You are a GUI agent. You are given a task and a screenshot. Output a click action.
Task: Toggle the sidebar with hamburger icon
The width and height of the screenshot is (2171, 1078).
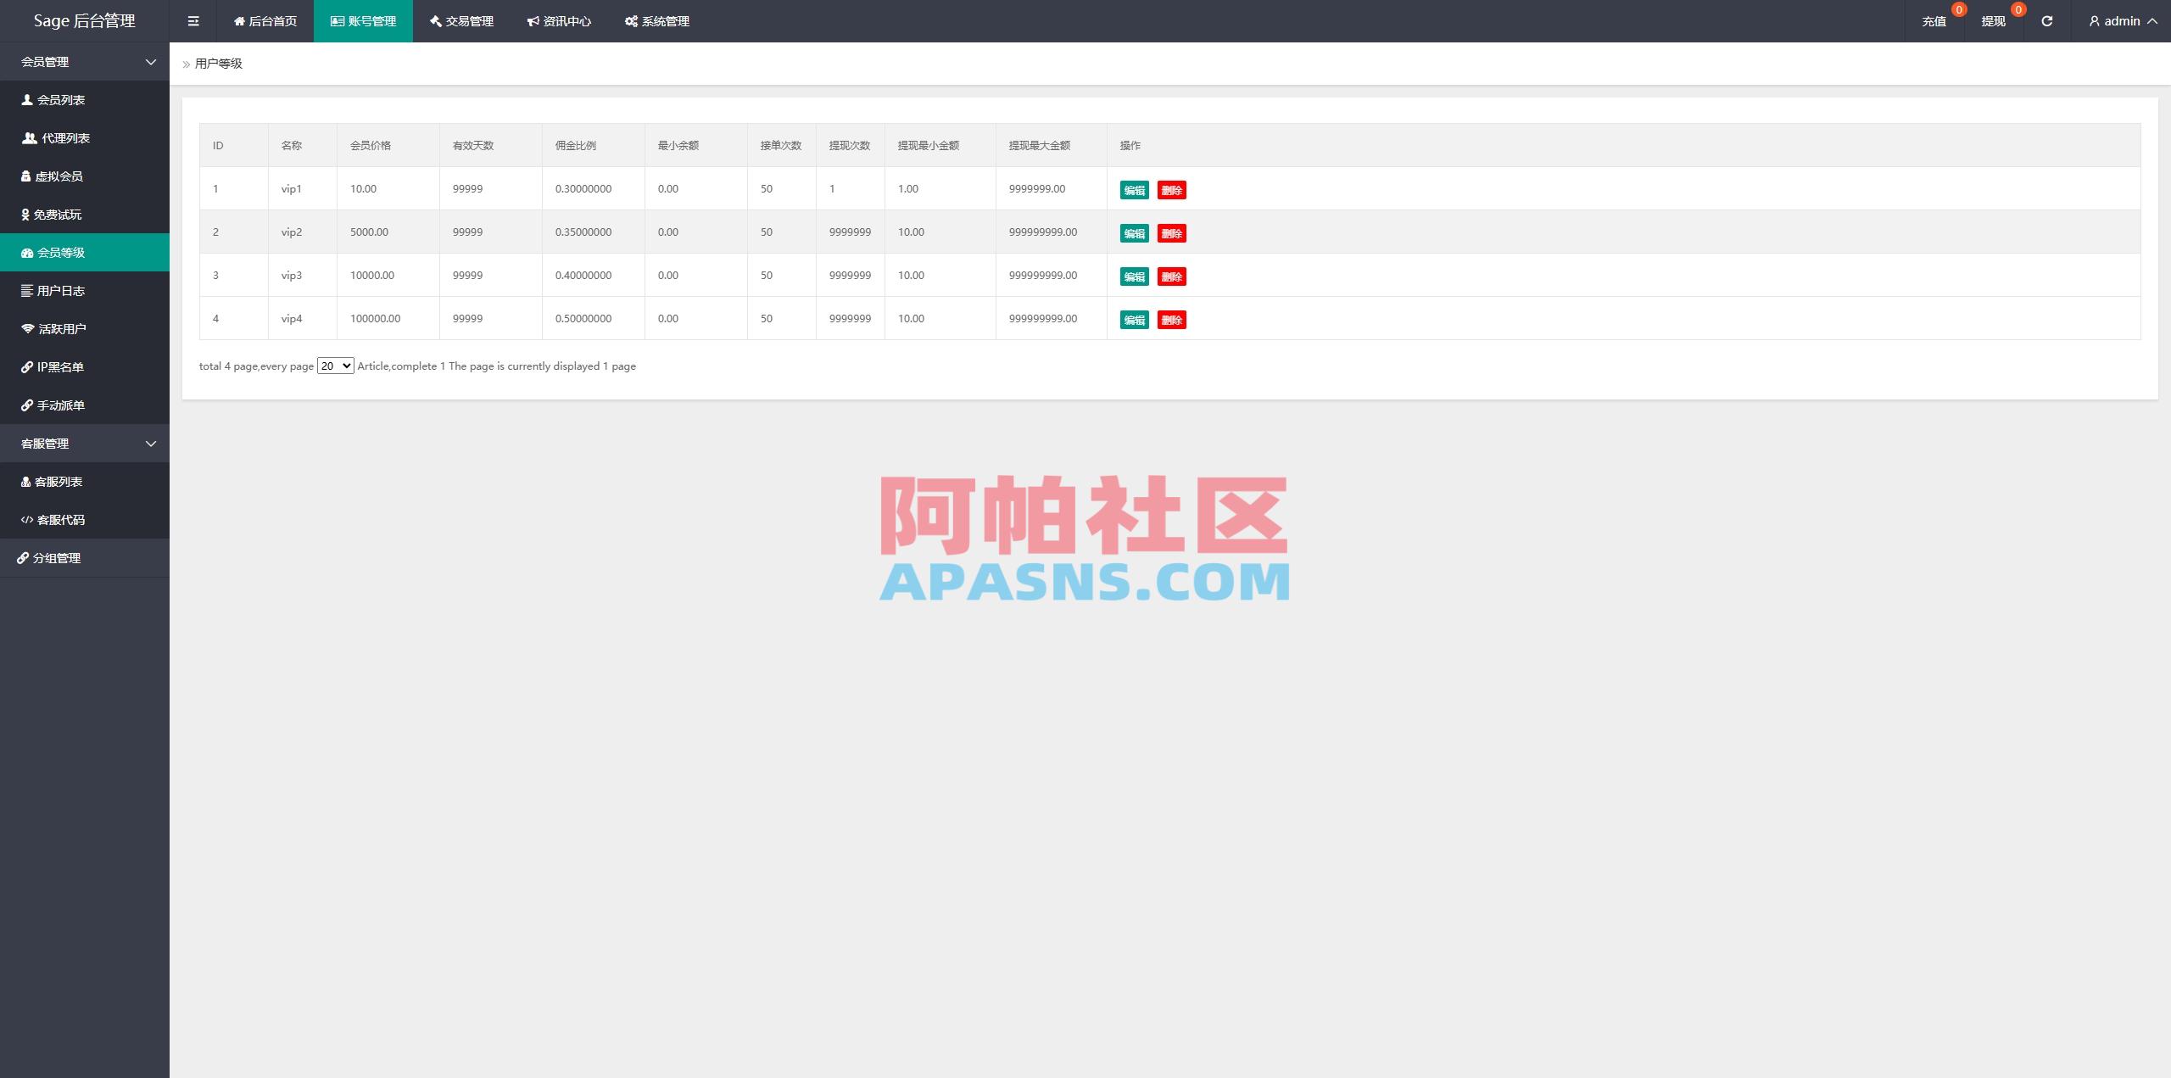(193, 20)
